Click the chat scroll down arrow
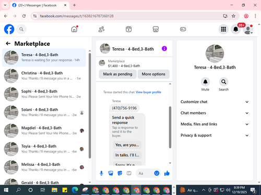 click(170, 163)
